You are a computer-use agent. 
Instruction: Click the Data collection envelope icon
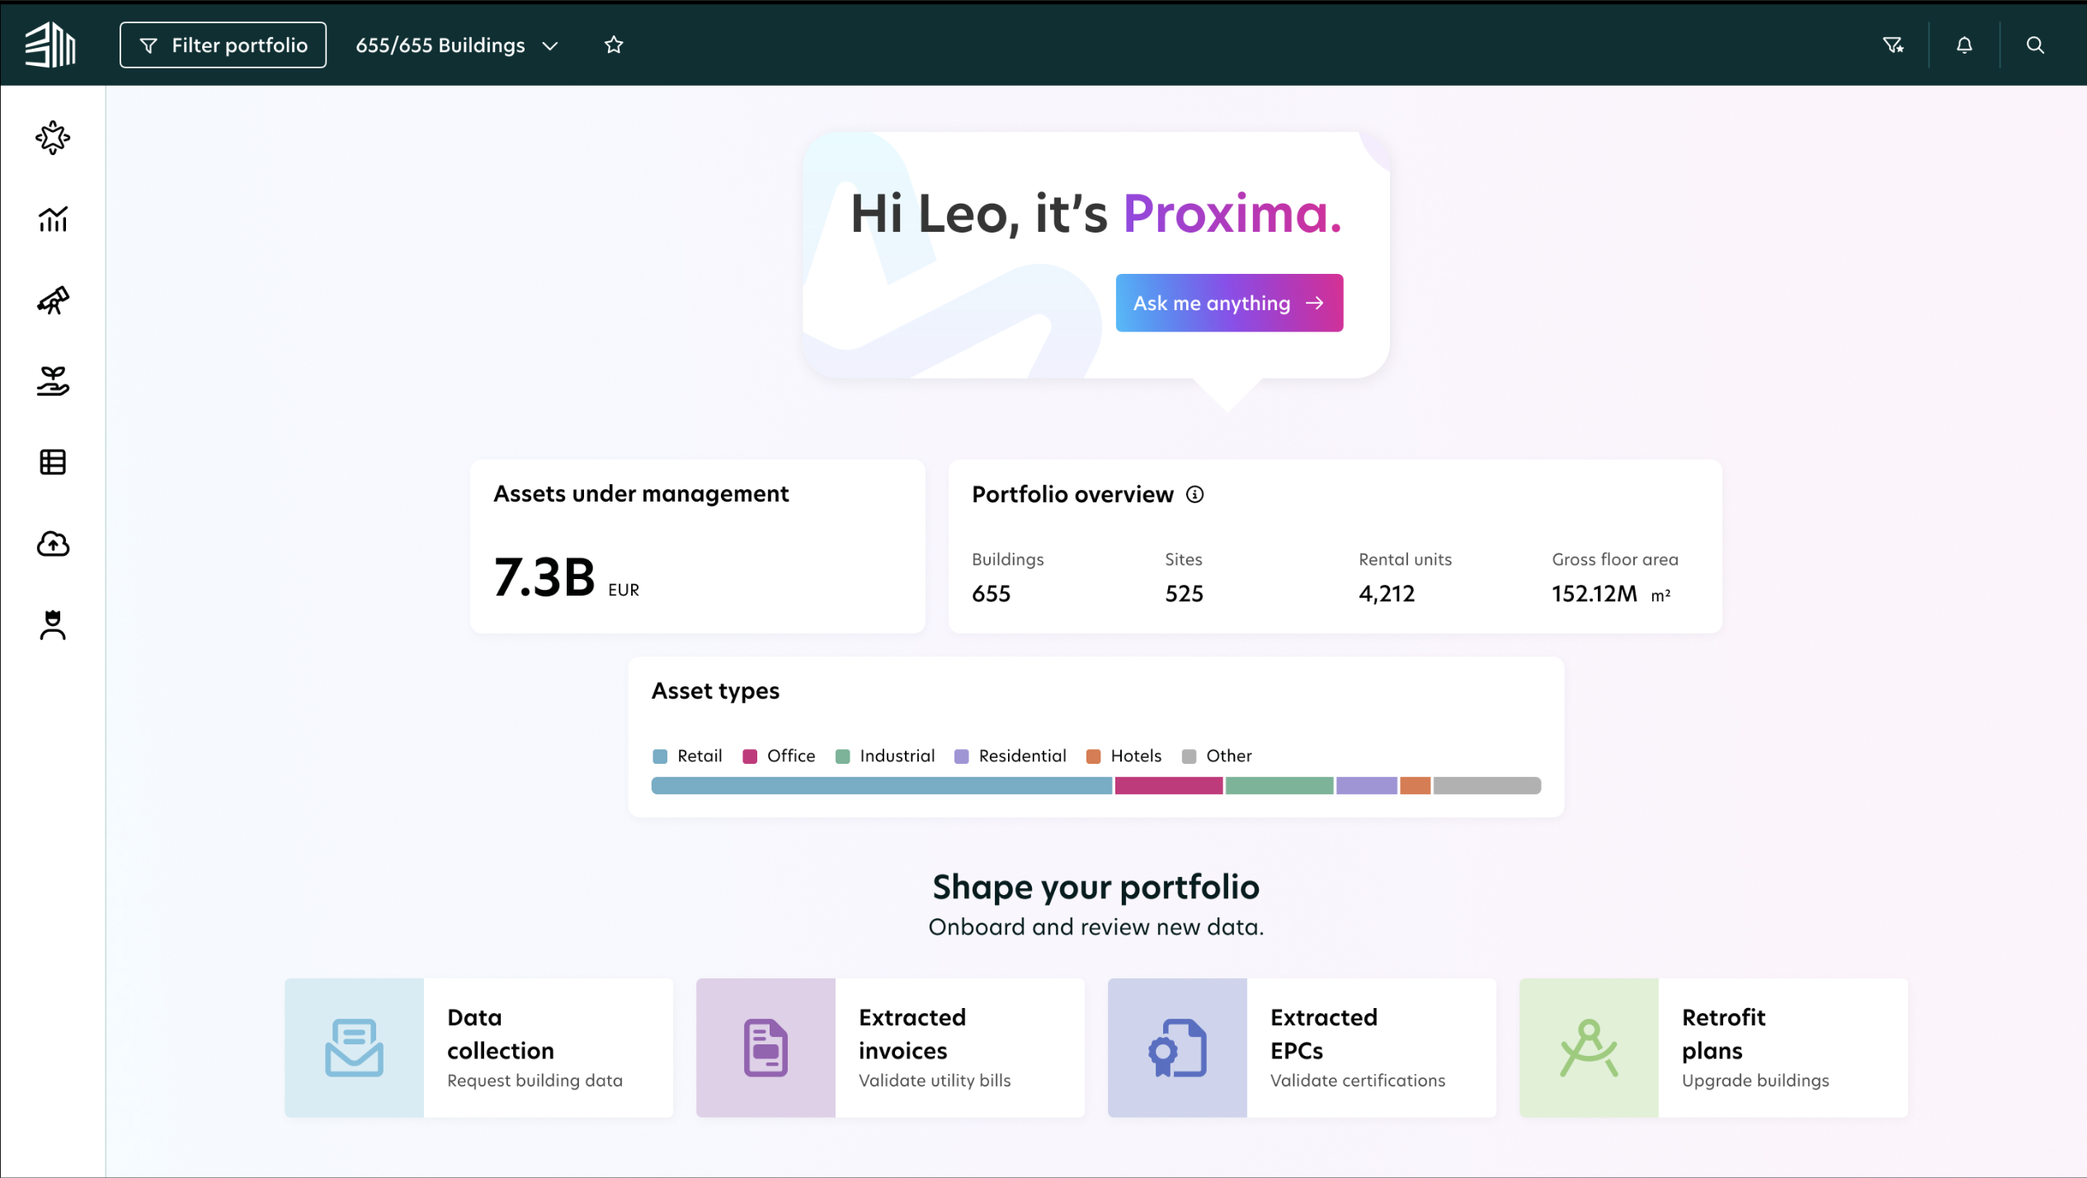pyautogui.click(x=354, y=1048)
